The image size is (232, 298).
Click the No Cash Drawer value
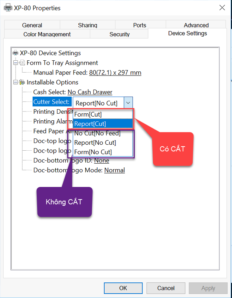tap(90, 92)
